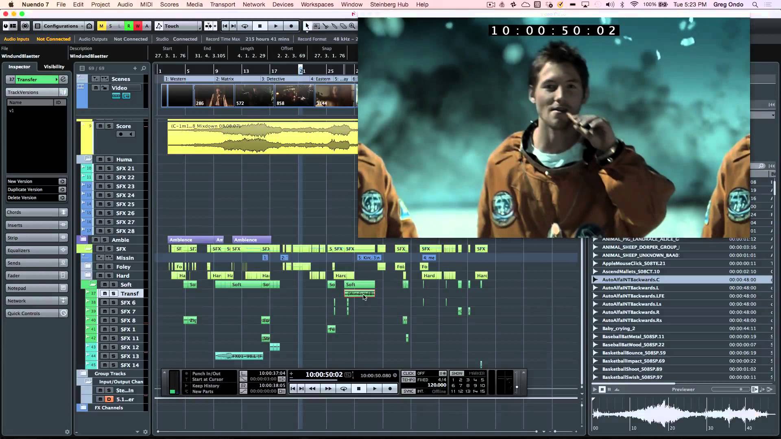Select the Erase tool
Image resolution: width=781 pixels, height=439 pixels.
pos(343,26)
